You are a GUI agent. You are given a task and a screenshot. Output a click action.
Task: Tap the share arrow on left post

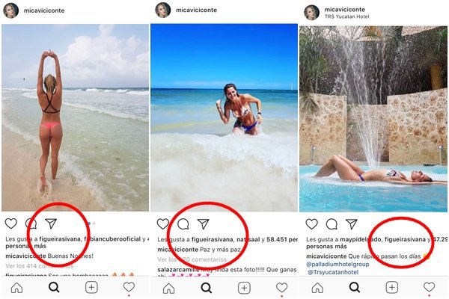[x=51, y=223]
